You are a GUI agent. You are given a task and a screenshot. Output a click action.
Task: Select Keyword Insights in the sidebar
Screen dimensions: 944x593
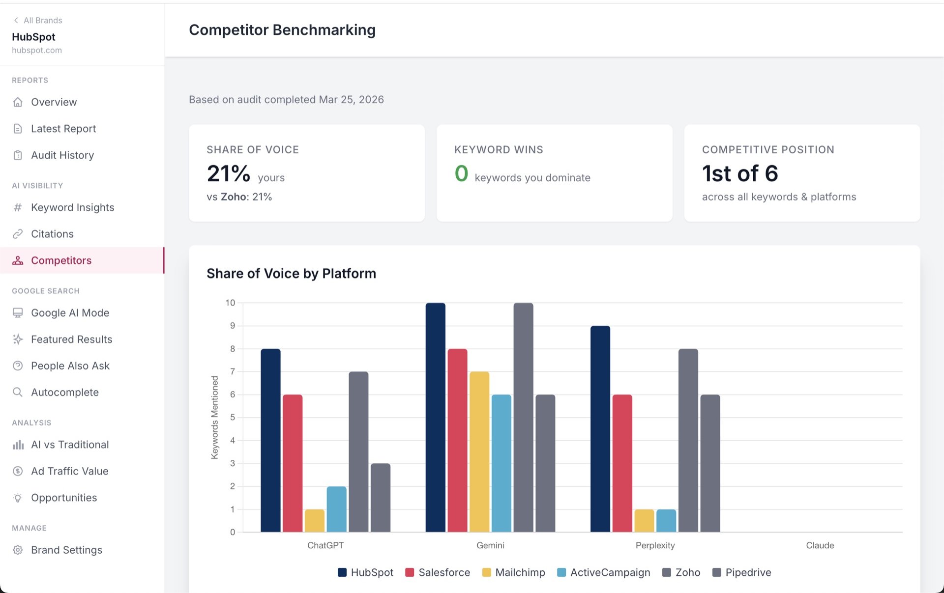(82, 207)
